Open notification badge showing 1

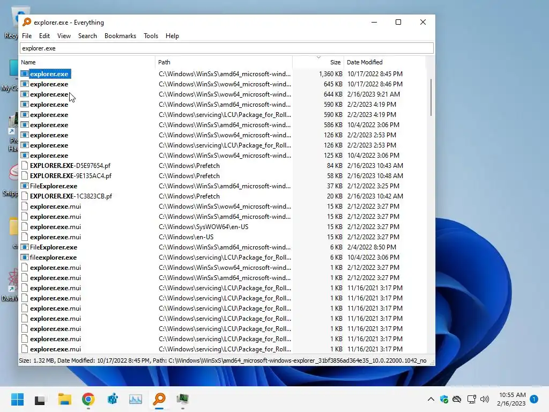(534, 399)
